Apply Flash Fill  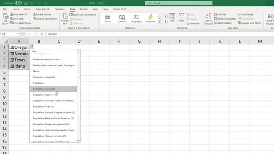tap(220, 15)
